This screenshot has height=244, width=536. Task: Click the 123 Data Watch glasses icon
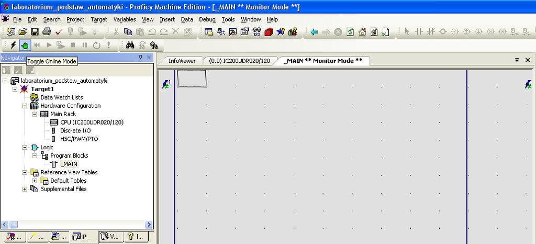(256, 32)
